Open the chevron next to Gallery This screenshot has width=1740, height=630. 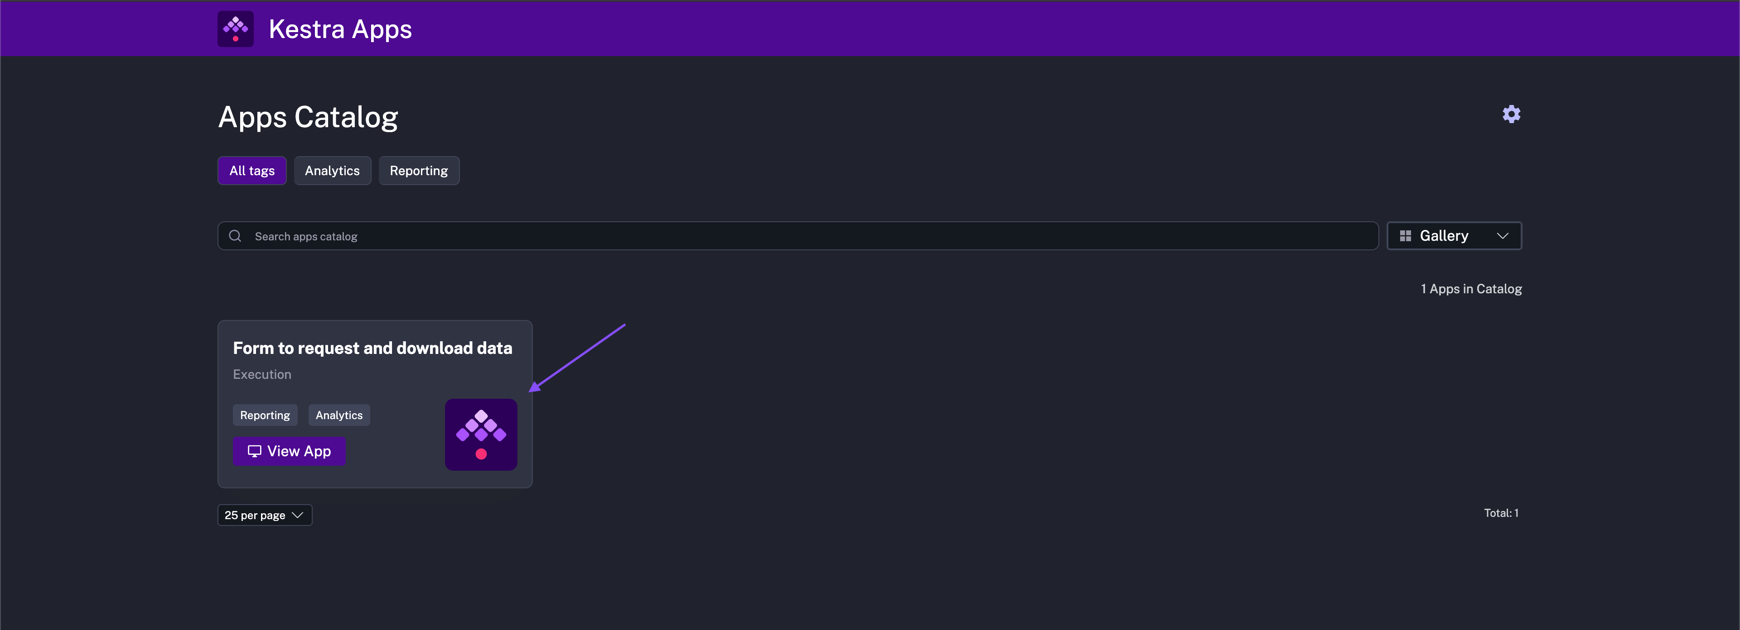1503,235
